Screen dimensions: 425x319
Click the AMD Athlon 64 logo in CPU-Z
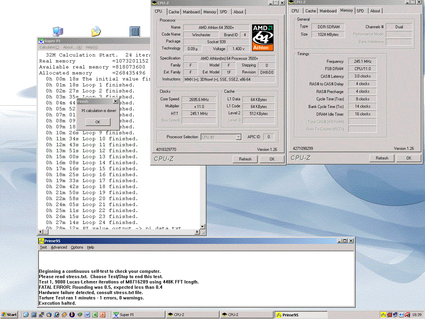pyautogui.click(x=263, y=37)
